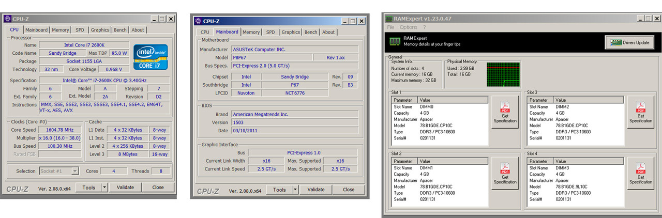Click the Level 3 cache value 8 MBytes
This screenshot has height=218, width=662.
[128, 154]
